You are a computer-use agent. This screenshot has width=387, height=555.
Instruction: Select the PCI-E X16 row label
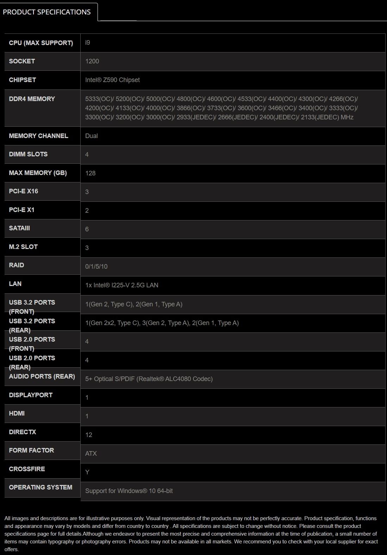click(x=24, y=191)
